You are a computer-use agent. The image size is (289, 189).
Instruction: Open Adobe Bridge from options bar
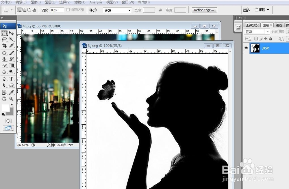[x=247, y=10]
